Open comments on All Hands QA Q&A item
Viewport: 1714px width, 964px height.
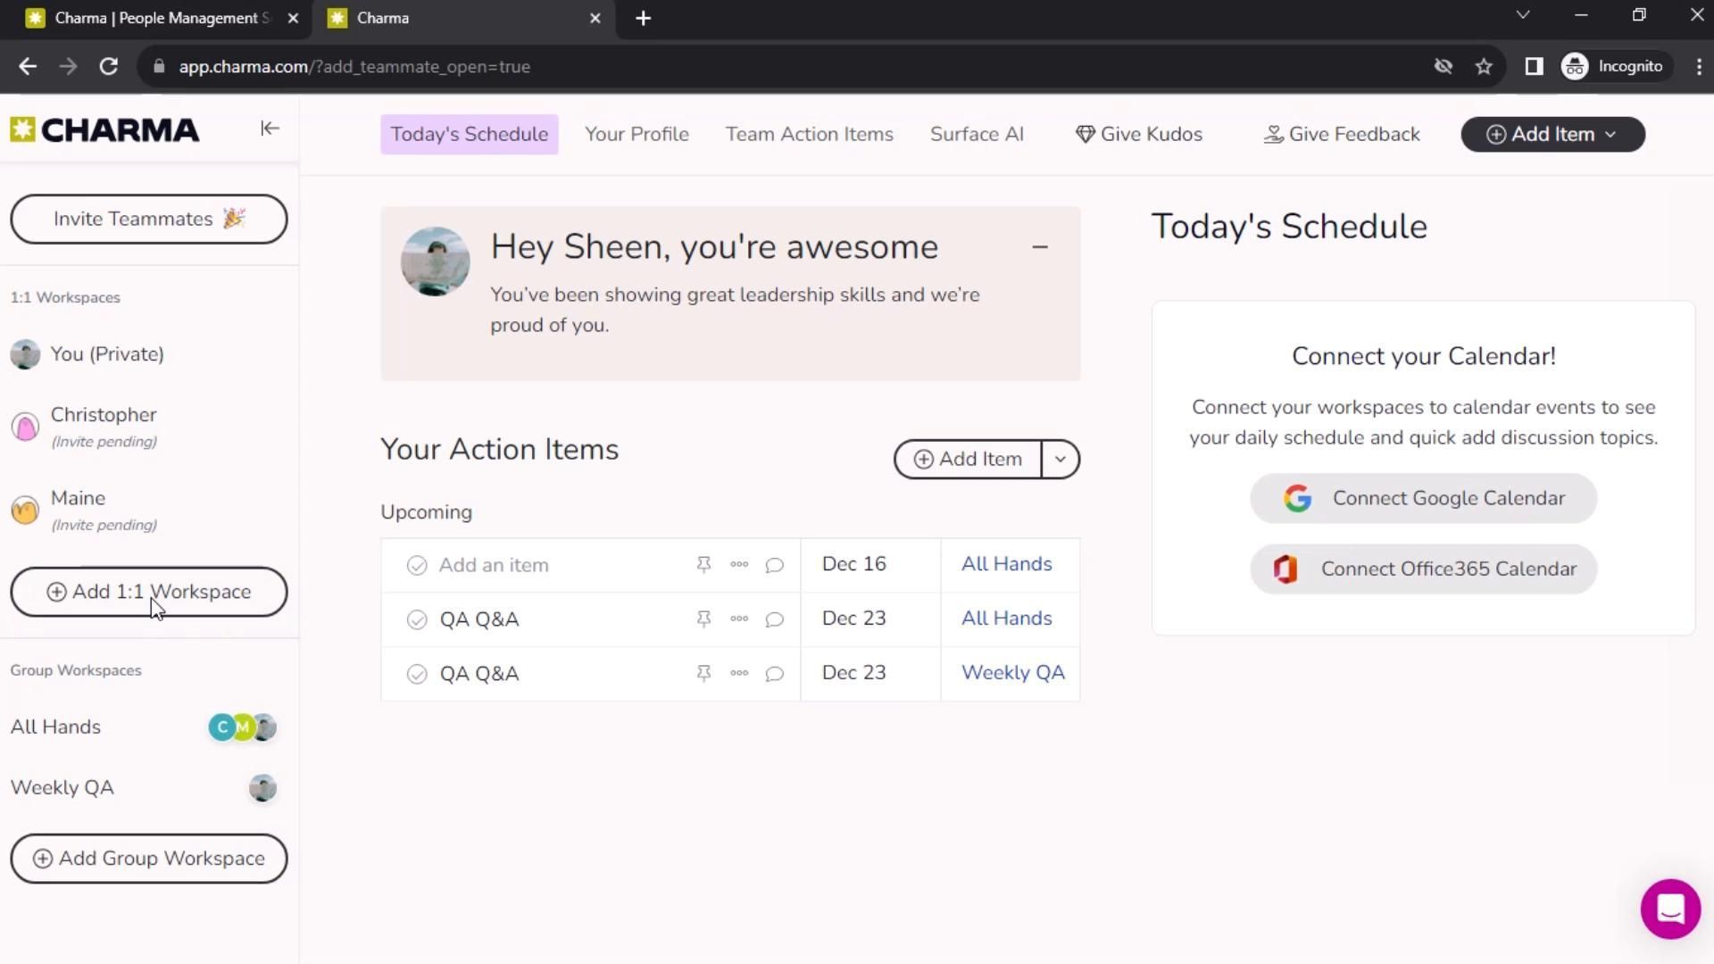(x=774, y=619)
